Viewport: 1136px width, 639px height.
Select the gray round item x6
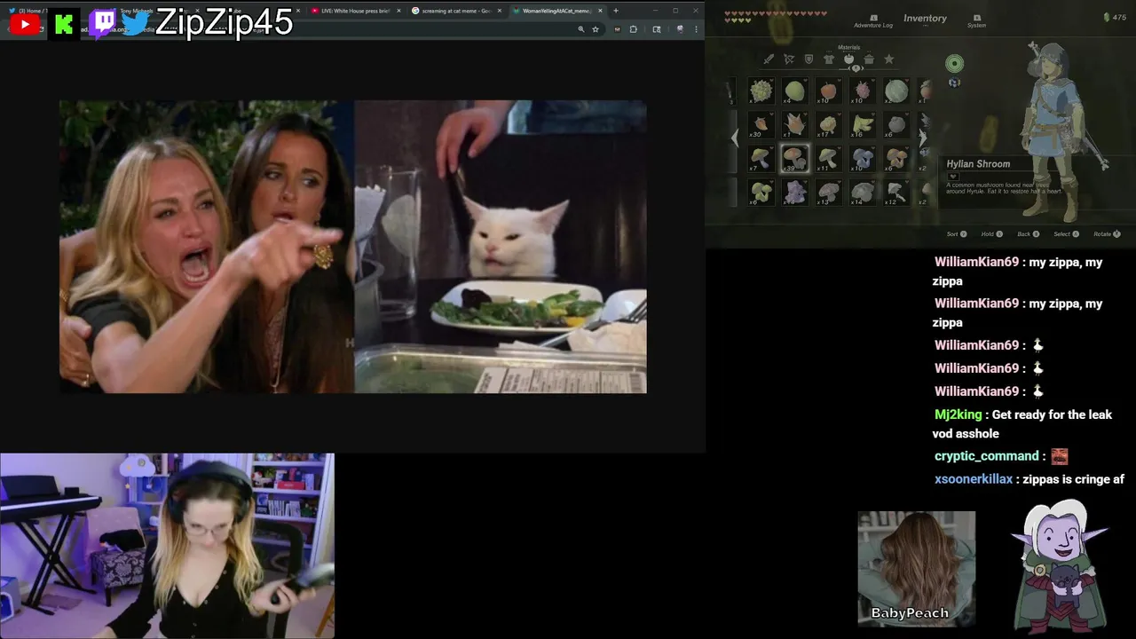896,124
